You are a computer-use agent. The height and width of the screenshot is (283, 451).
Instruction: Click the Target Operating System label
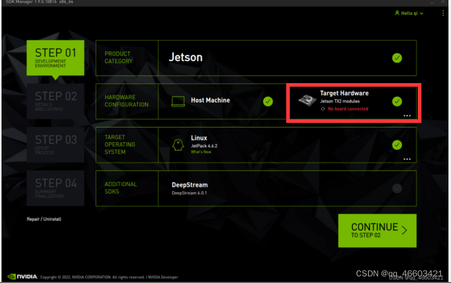[120, 145]
